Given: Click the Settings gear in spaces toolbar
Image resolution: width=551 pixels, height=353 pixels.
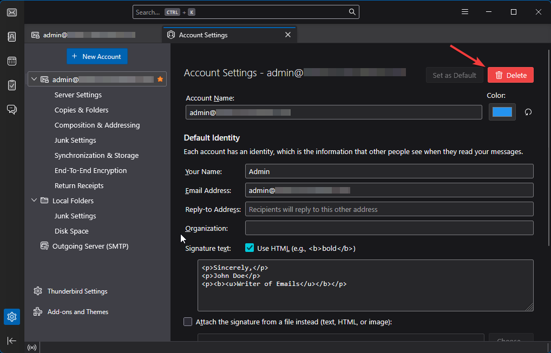Looking at the screenshot, I should tap(12, 317).
